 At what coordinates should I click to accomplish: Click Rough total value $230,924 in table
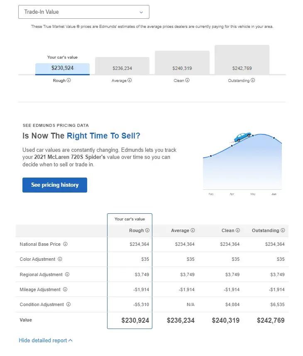[135, 320]
